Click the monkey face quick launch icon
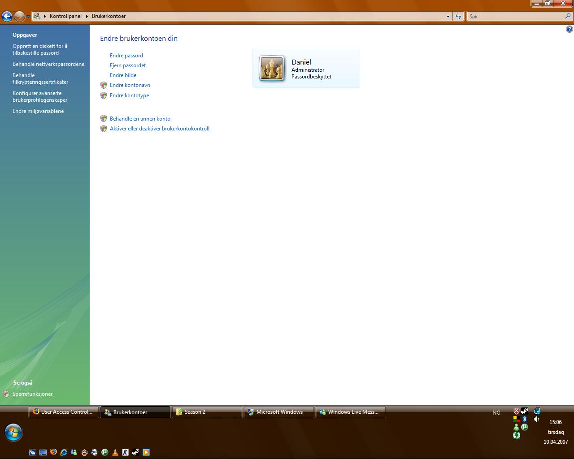The image size is (574, 459). click(x=84, y=452)
